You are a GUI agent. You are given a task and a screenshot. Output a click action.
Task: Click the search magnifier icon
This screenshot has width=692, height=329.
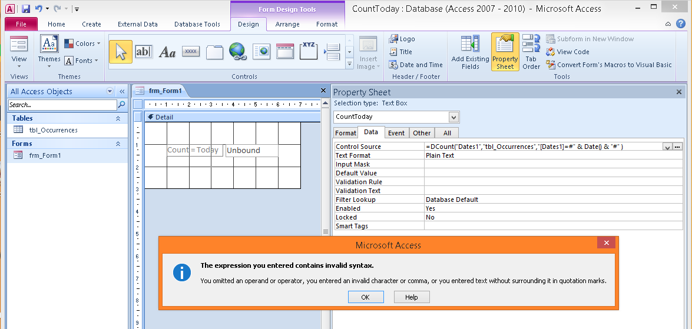121,105
